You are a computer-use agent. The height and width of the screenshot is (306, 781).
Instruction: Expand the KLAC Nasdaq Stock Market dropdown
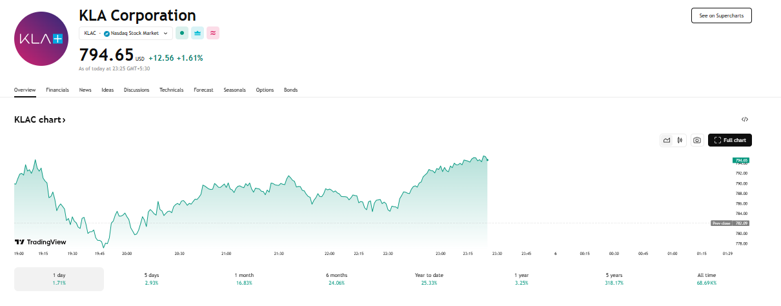tap(126, 33)
